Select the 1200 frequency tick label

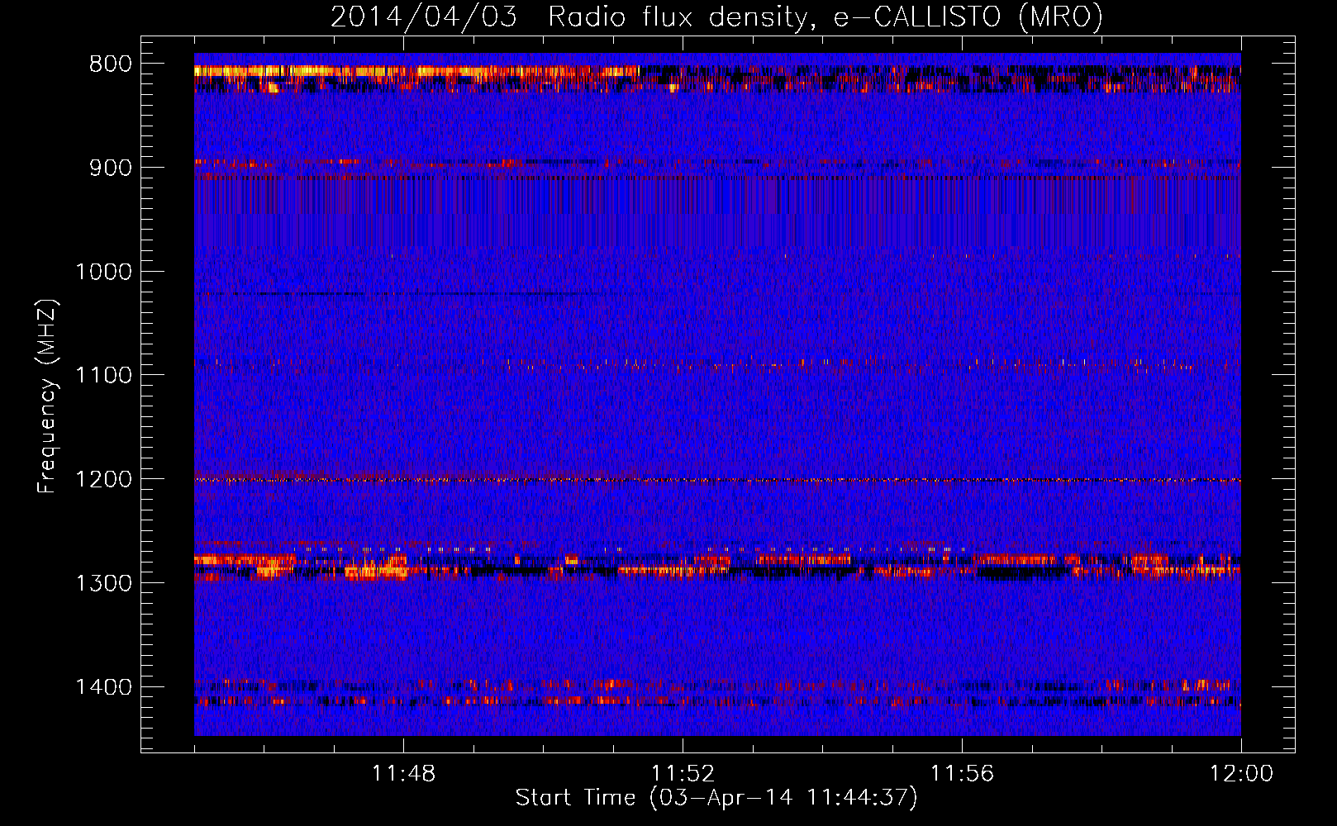click(x=103, y=480)
